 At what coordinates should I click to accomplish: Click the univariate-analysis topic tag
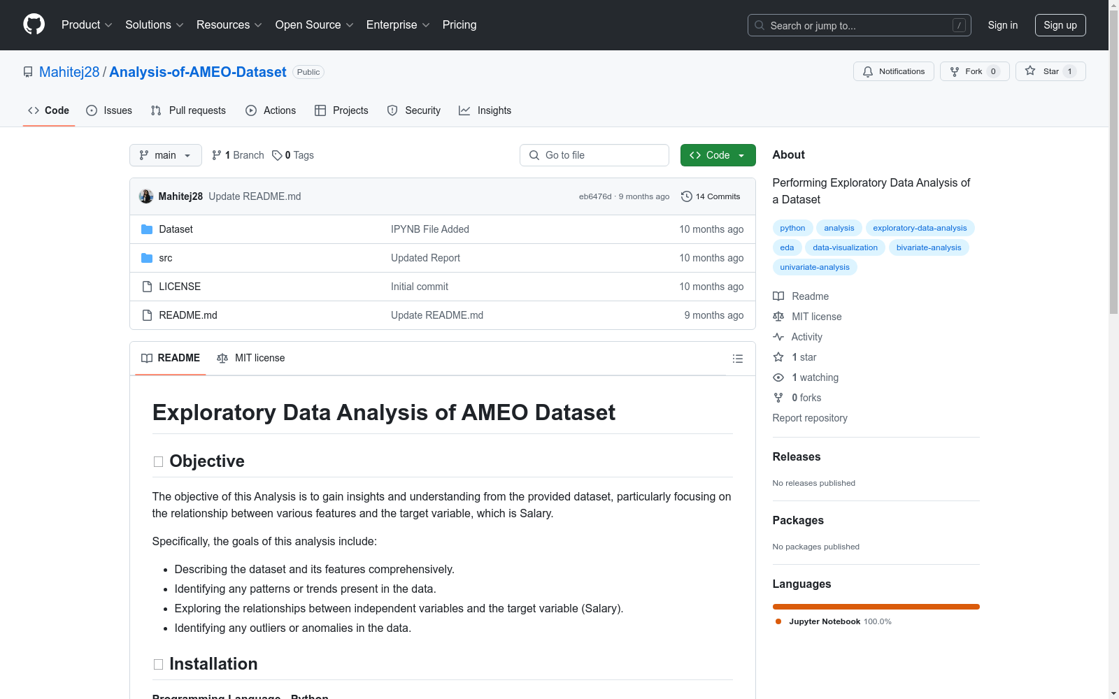(x=815, y=267)
